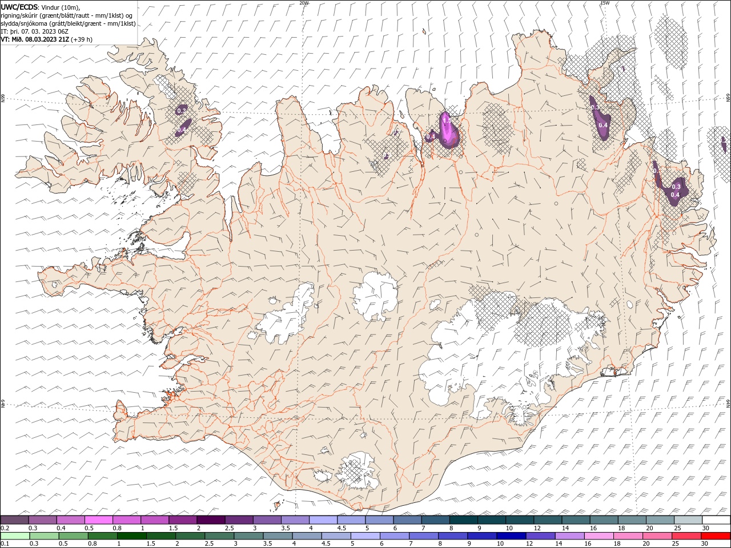Click the slate-blue swatch labeled 6 in purple legend row
Viewport: 731px width, 548px height.
[407, 520]
